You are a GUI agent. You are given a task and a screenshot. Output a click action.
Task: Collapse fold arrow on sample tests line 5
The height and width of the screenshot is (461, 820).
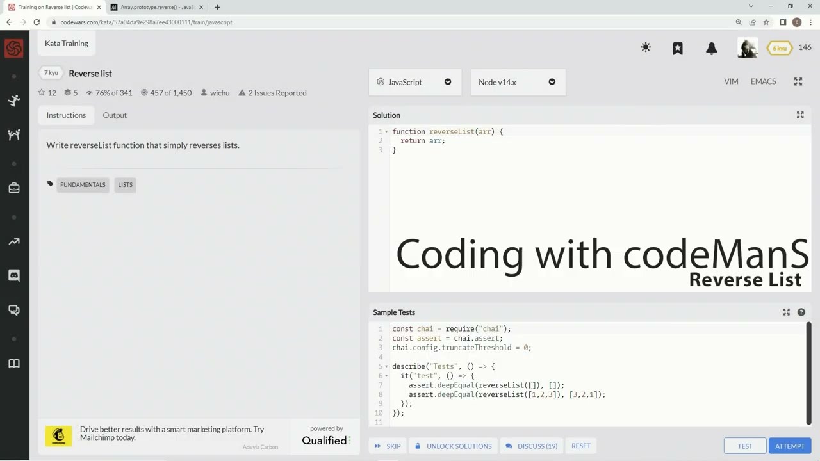386,367
